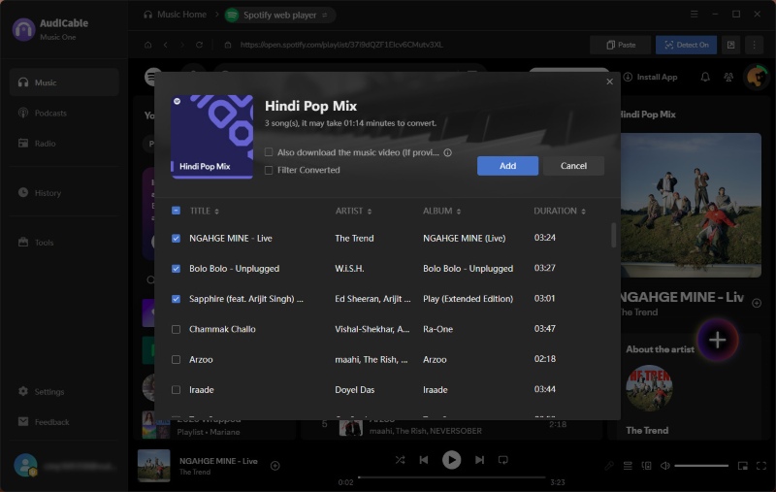Click artist name W.i.S.H.
776x492 pixels.
pos(349,268)
